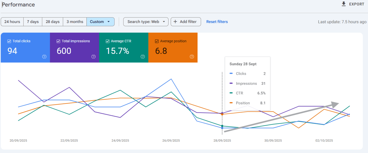Disable the Average position checkbox
This screenshot has width=368, height=153.
(x=157, y=41)
